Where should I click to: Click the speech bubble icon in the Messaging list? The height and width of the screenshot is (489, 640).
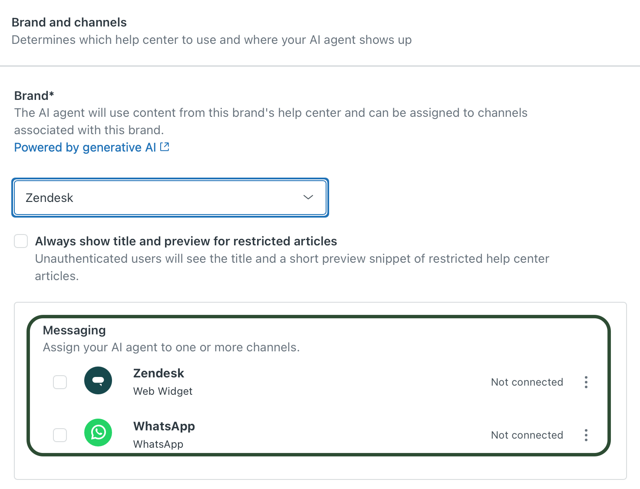98,380
